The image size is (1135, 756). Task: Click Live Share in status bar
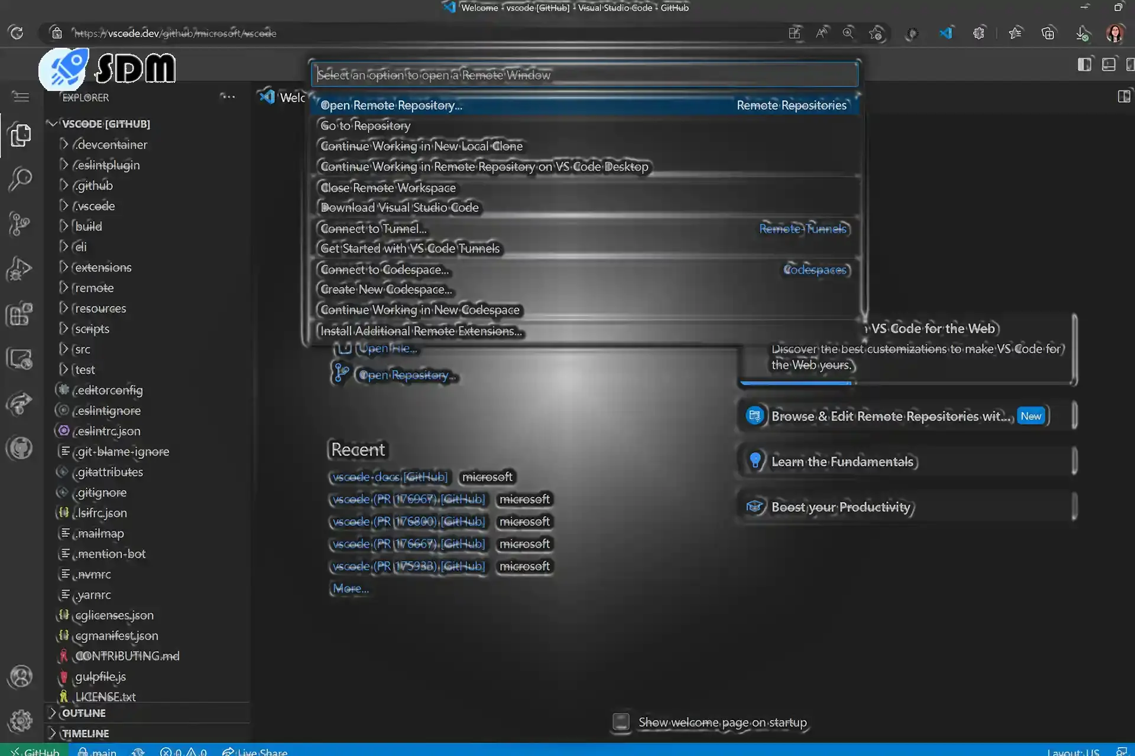pyautogui.click(x=255, y=751)
